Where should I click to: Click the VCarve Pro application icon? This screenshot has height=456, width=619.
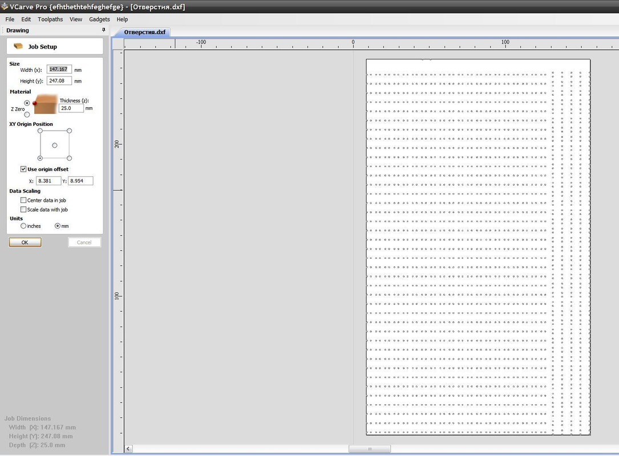pos(5,6)
